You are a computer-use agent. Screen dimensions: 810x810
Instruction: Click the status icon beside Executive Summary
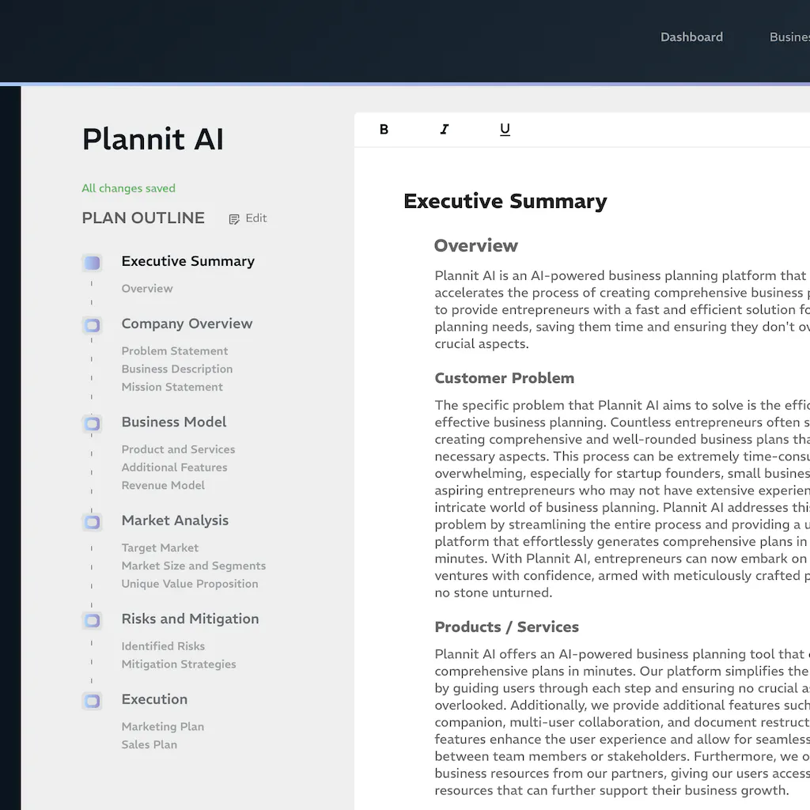92,262
